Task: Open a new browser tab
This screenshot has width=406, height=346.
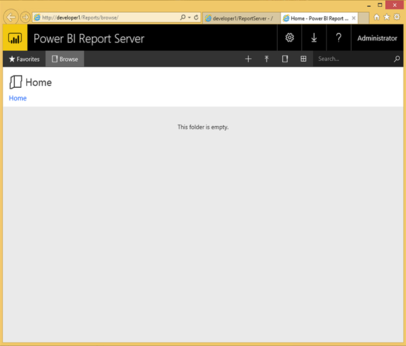Action: [x=364, y=18]
